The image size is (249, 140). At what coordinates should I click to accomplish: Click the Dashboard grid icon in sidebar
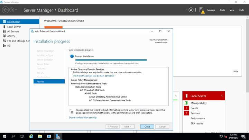(x=4, y=21)
